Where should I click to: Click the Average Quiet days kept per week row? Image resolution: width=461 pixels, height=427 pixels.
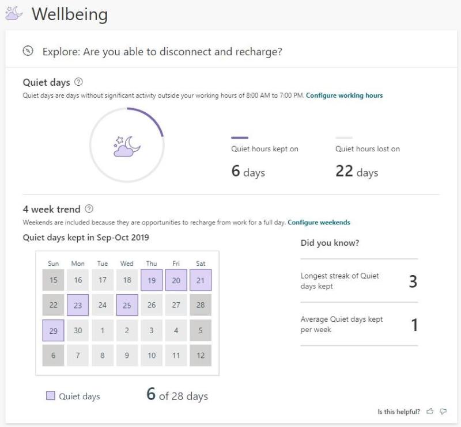pos(359,324)
